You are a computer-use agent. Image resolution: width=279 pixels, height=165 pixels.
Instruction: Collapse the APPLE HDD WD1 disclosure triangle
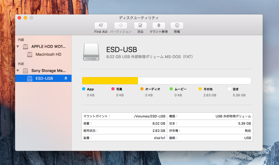pos(18,47)
